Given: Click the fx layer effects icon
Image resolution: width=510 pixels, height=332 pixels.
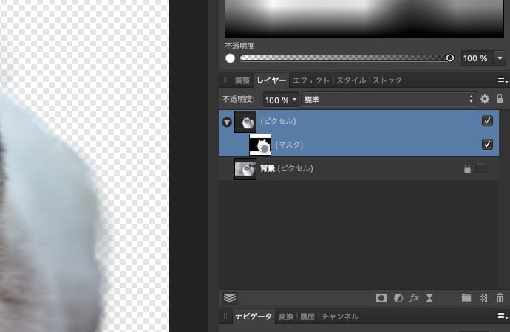Looking at the screenshot, I should (x=414, y=298).
